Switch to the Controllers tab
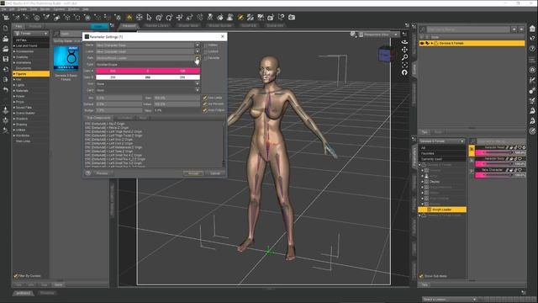Image resolution: width=538 pixels, height=303 pixels. click(x=125, y=118)
